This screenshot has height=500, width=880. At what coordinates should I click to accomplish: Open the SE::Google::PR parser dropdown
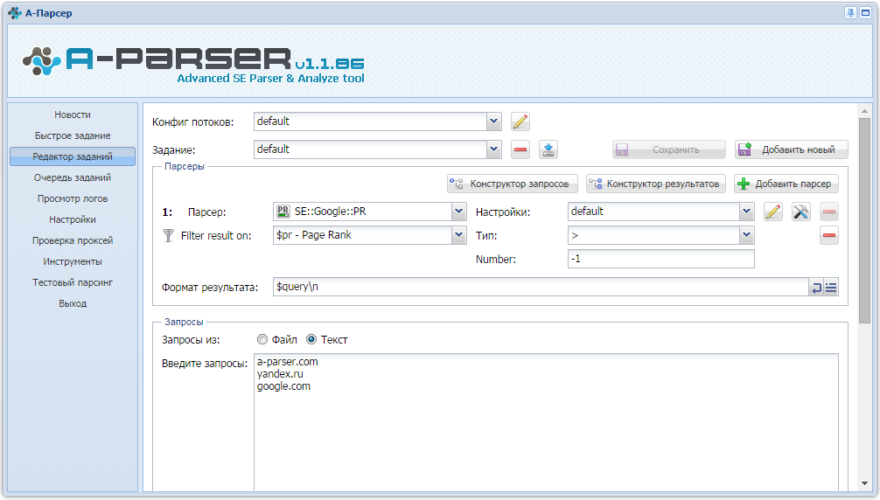click(x=458, y=212)
